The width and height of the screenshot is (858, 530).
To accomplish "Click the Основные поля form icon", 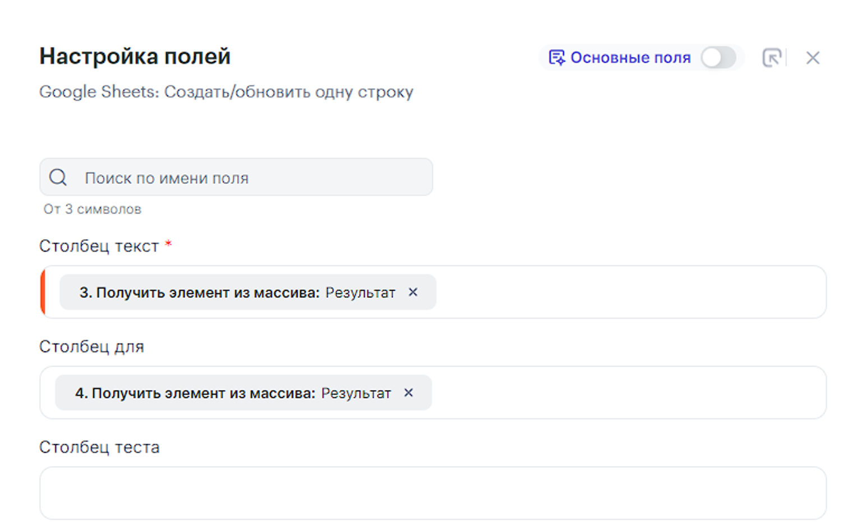I will pos(556,58).
